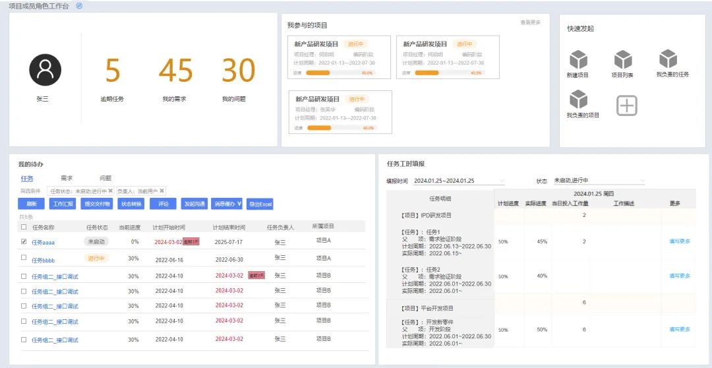
Task: Click the 共5条 record count
Action: [26, 217]
